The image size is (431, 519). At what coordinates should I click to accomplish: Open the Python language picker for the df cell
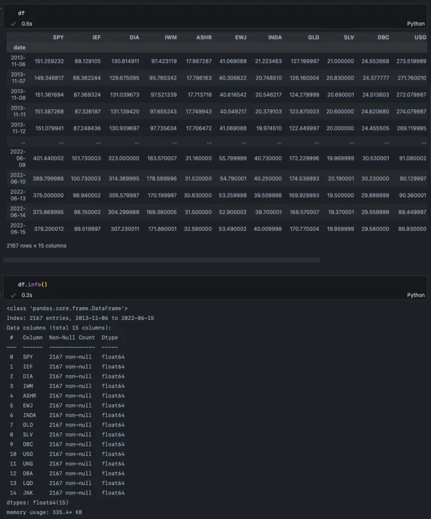(415, 24)
